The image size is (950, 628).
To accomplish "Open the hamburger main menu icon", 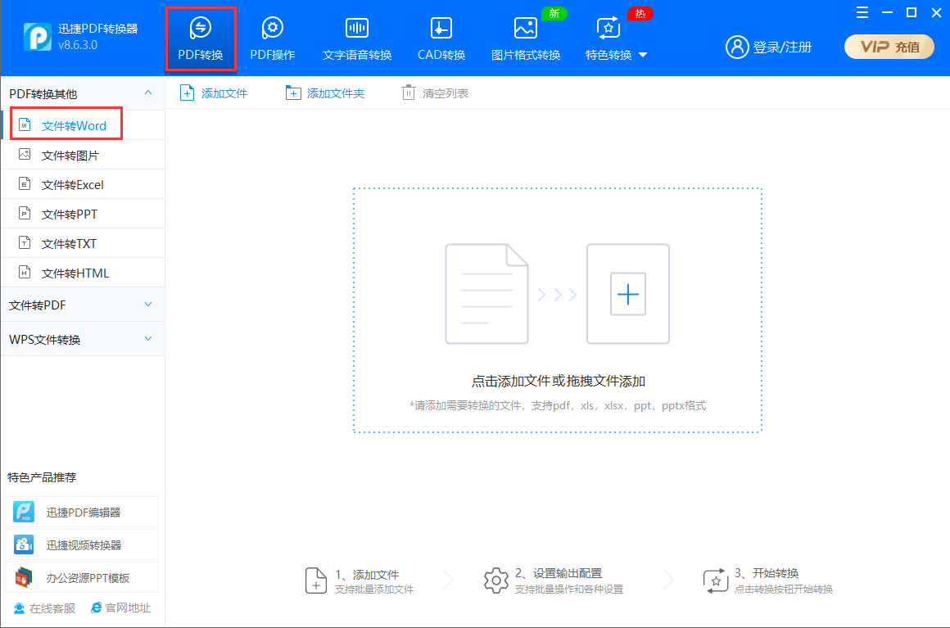I will click(862, 12).
